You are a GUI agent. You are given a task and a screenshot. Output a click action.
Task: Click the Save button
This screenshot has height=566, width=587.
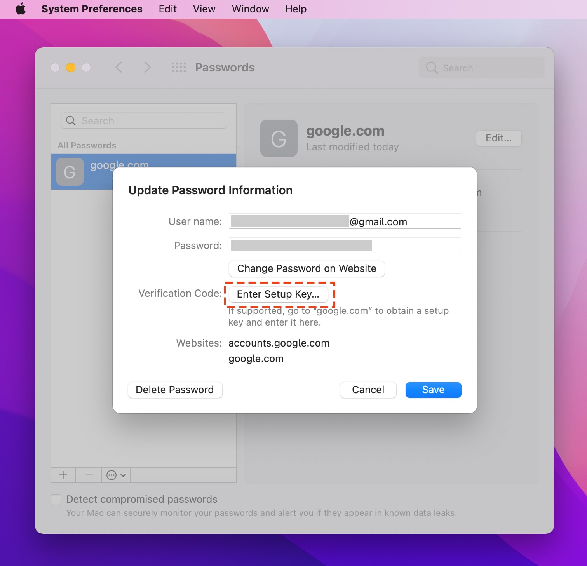433,390
